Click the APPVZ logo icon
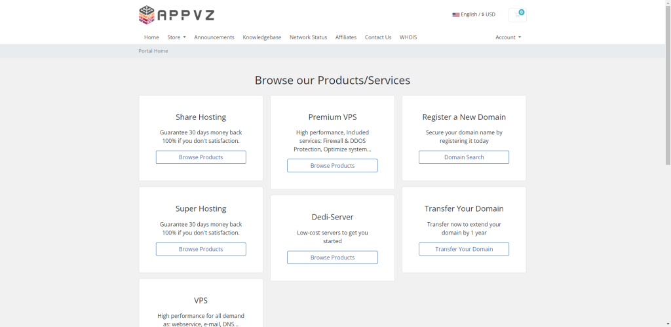Viewport: 671px width, 327px height. click(x=146, y=15)
